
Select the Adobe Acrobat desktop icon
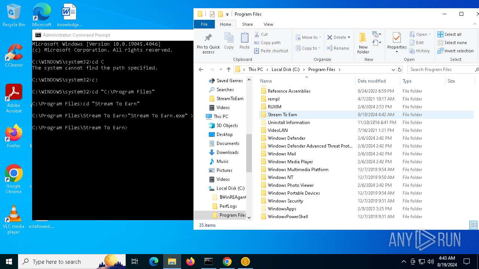[14, 99]
